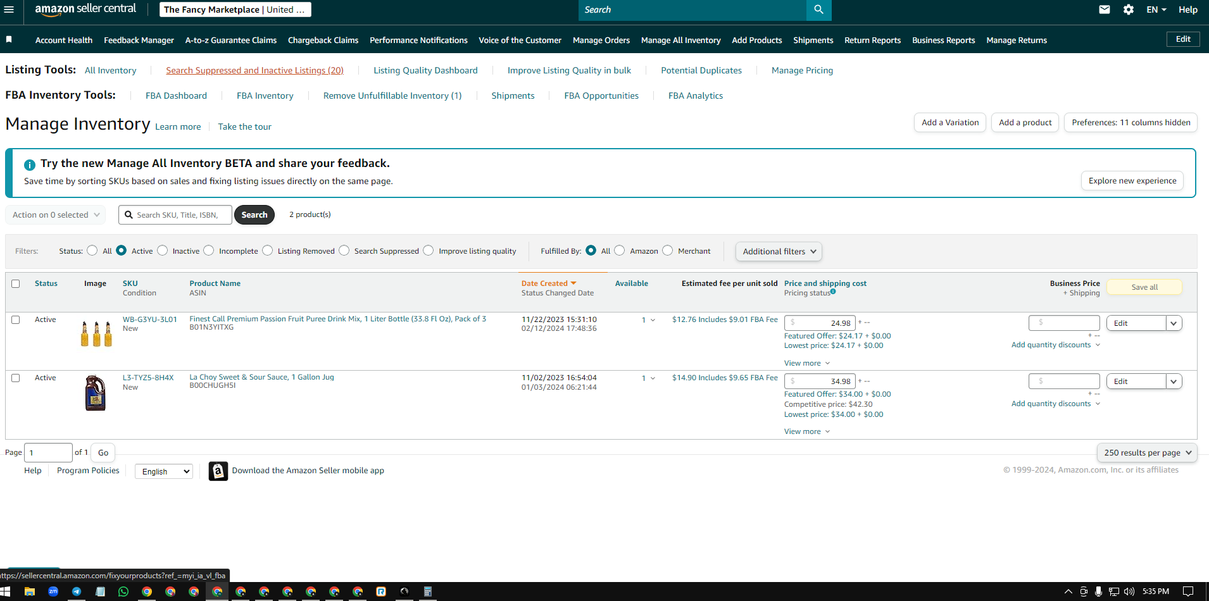
Task: Click the Pricing status info icon
Action: 833,292
